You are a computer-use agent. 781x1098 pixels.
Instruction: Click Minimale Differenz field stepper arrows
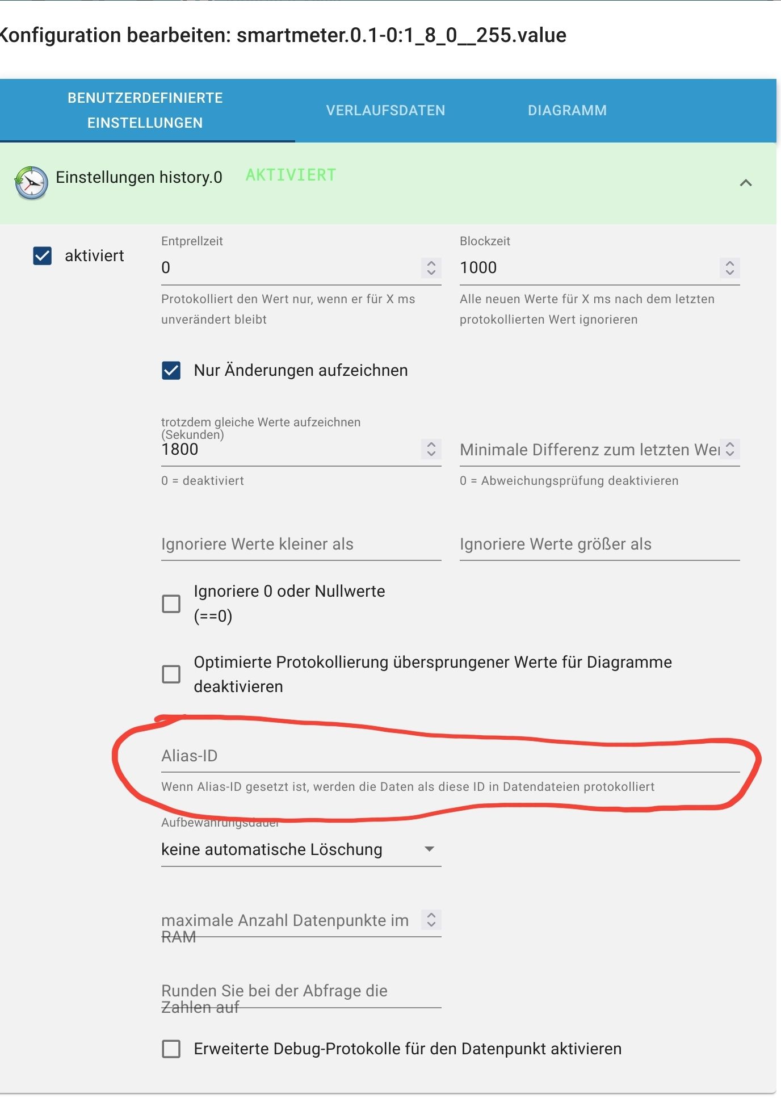click(x=730, y=449)
